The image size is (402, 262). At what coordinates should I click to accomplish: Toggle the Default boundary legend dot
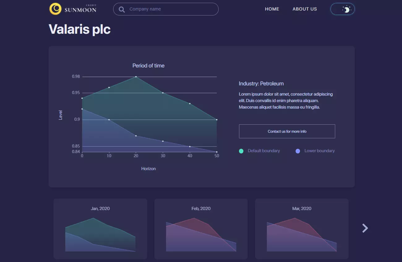tap(241, 151)
